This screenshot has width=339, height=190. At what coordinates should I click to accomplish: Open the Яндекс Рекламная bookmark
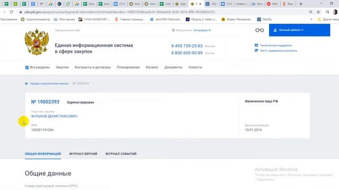[237, 20]
